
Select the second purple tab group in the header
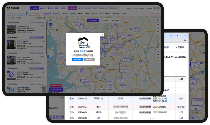(x=73, y=8)
